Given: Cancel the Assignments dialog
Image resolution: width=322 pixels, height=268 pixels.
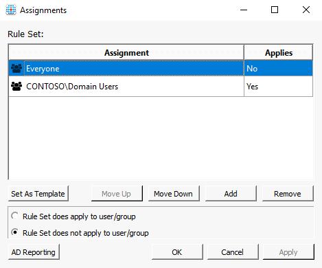Looking at the screenshot, I should [x=233, y=252].
